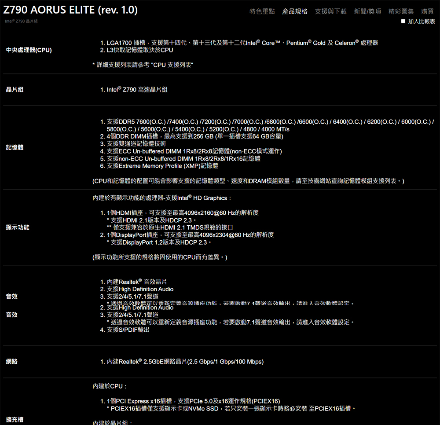Click the HDMI 2.1 TMDS規範 compatibility note

pyautogui.click(x=170, y=227)
